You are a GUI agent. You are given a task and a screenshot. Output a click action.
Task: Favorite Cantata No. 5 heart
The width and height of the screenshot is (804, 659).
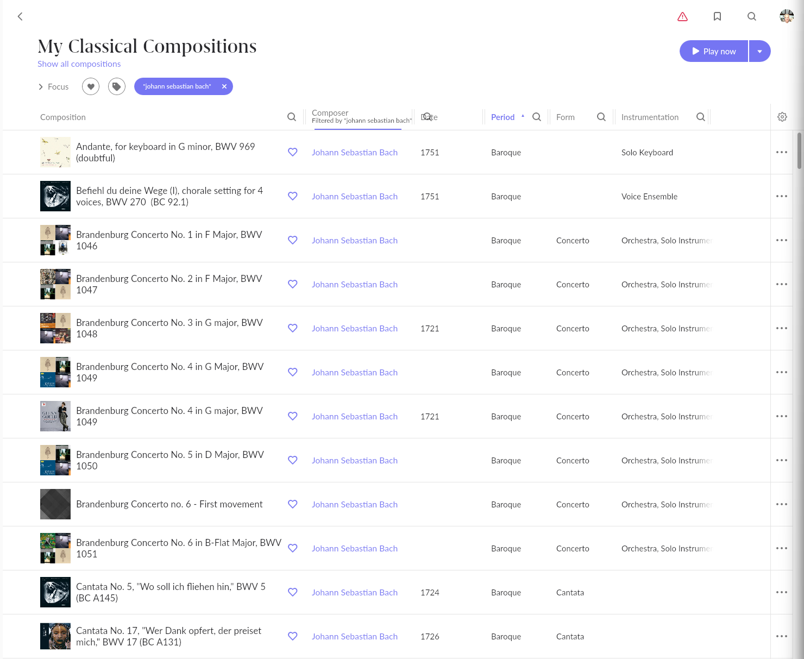(x=292, y=592)
